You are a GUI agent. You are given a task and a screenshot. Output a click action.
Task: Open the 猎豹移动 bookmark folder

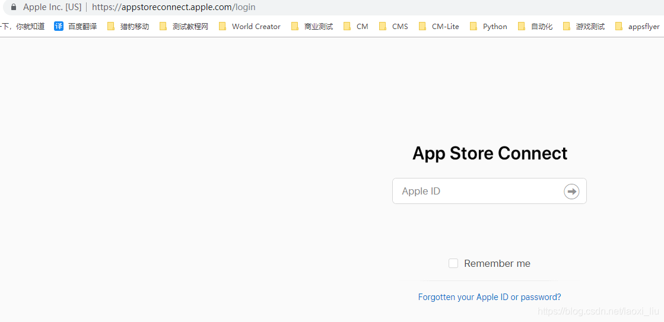[128, 26]
